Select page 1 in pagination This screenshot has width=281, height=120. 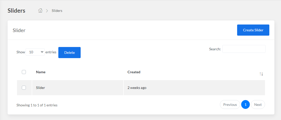click(245, 105)
